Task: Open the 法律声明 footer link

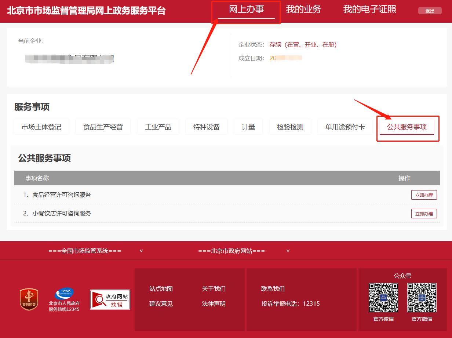Action: click(x=214, y=304)
